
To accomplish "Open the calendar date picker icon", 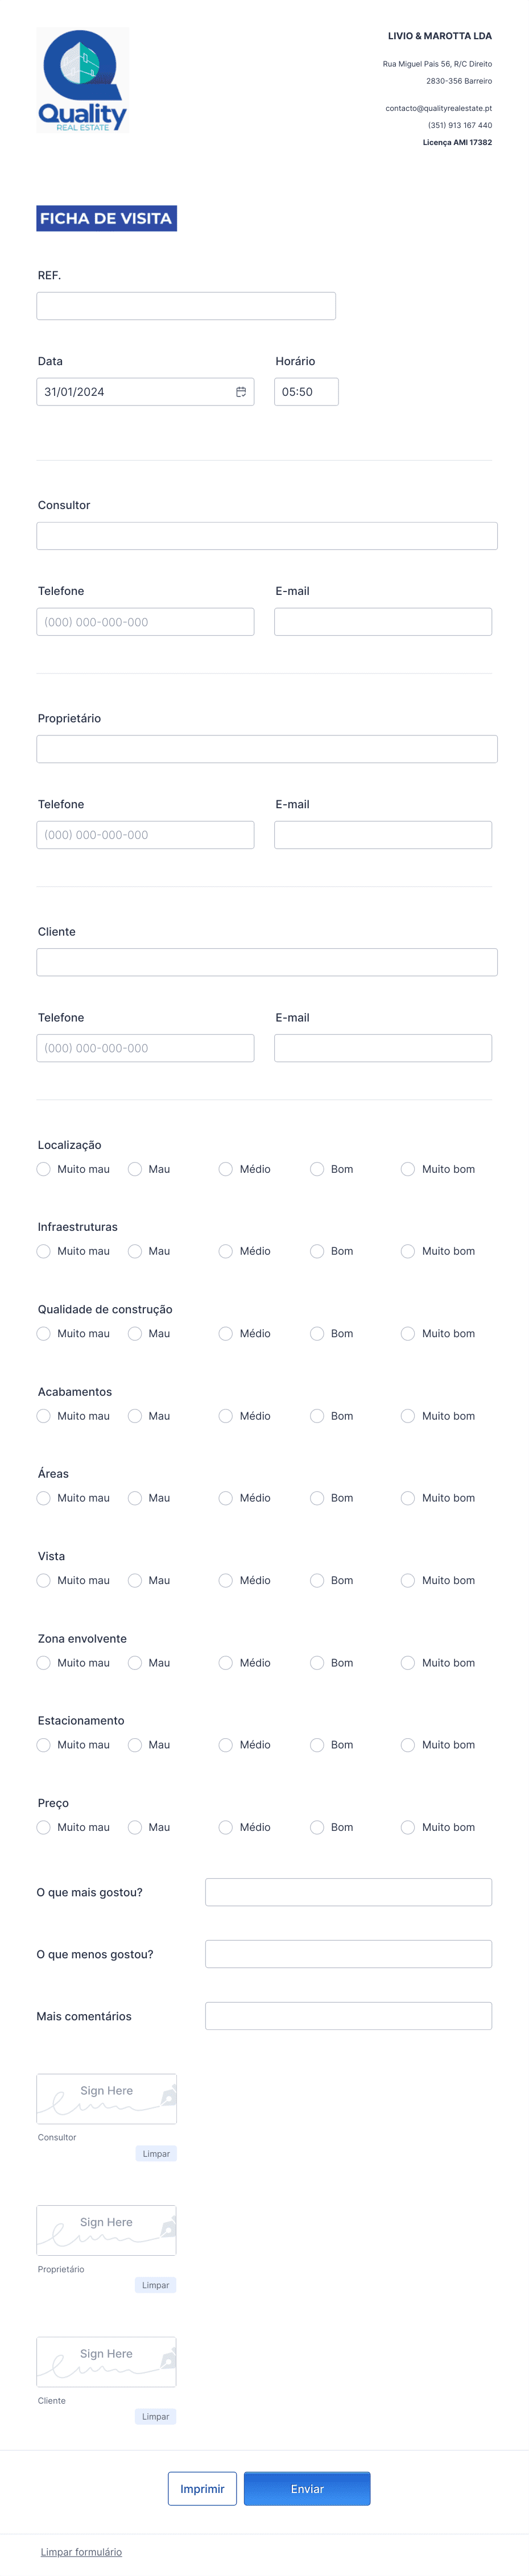I will pos(241,392).
